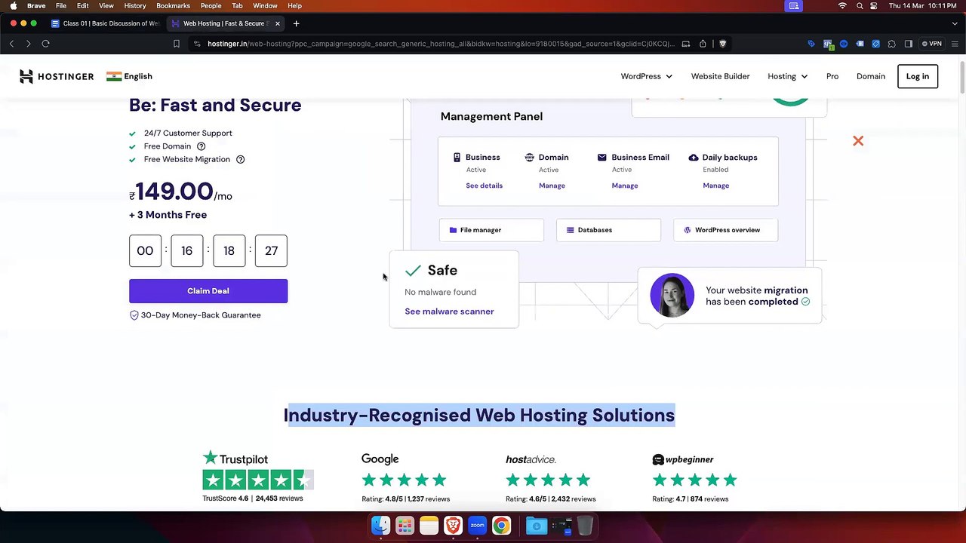The height and width of the screenshot is (543, 966).
Task: Go forward with the browser forward arrow
Action: [29, 44]
